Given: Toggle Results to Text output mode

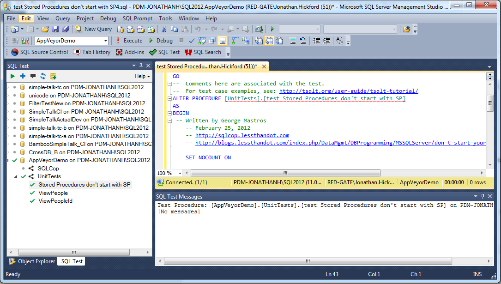Looking at the screenshot, I should point(259,41).
